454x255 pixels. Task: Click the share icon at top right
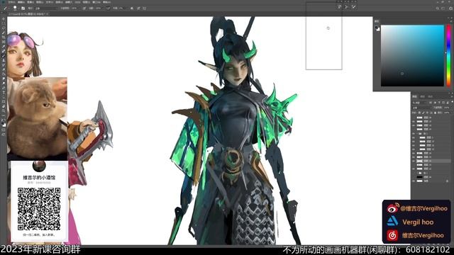coord(450,8)
